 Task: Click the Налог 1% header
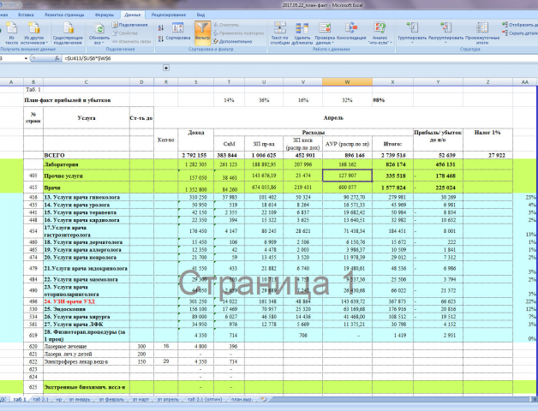tap(487, 133)
